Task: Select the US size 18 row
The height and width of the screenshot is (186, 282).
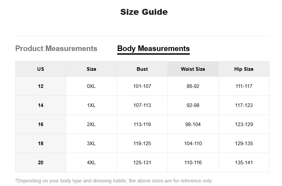Action: 142,144
